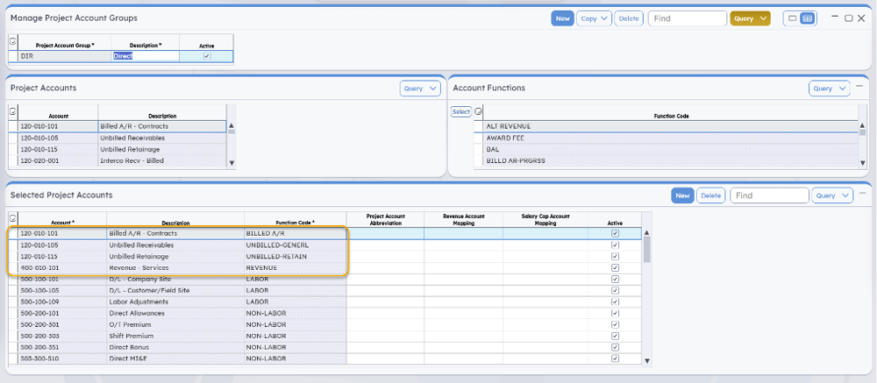
Task: Minimize the Selected Project Accounts panel
Action: [x=862, y=193]
